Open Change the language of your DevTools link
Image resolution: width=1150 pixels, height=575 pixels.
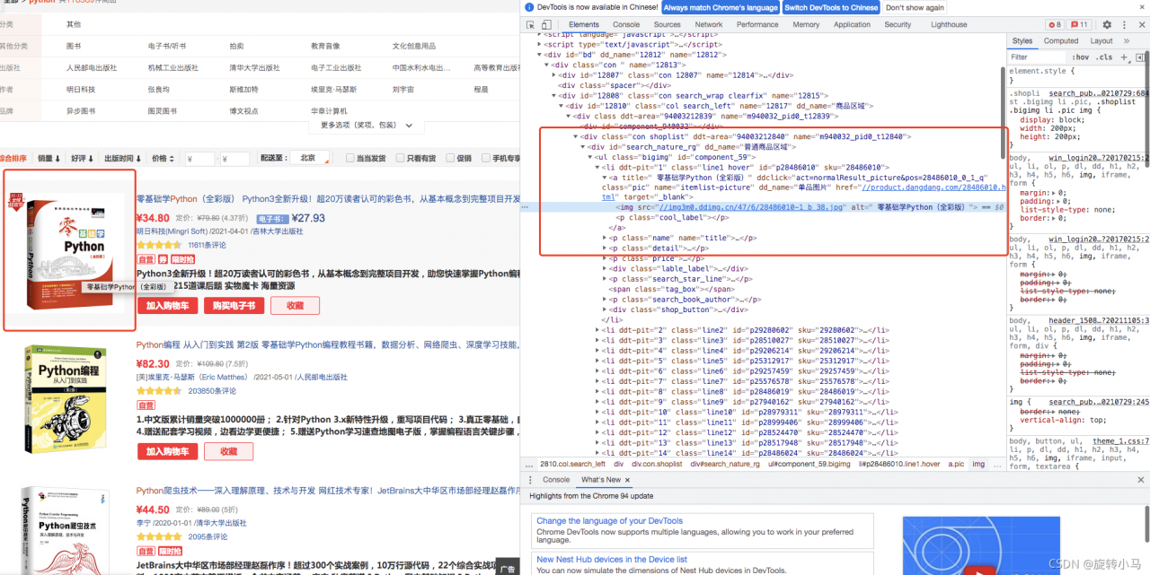tap(609, 520)
